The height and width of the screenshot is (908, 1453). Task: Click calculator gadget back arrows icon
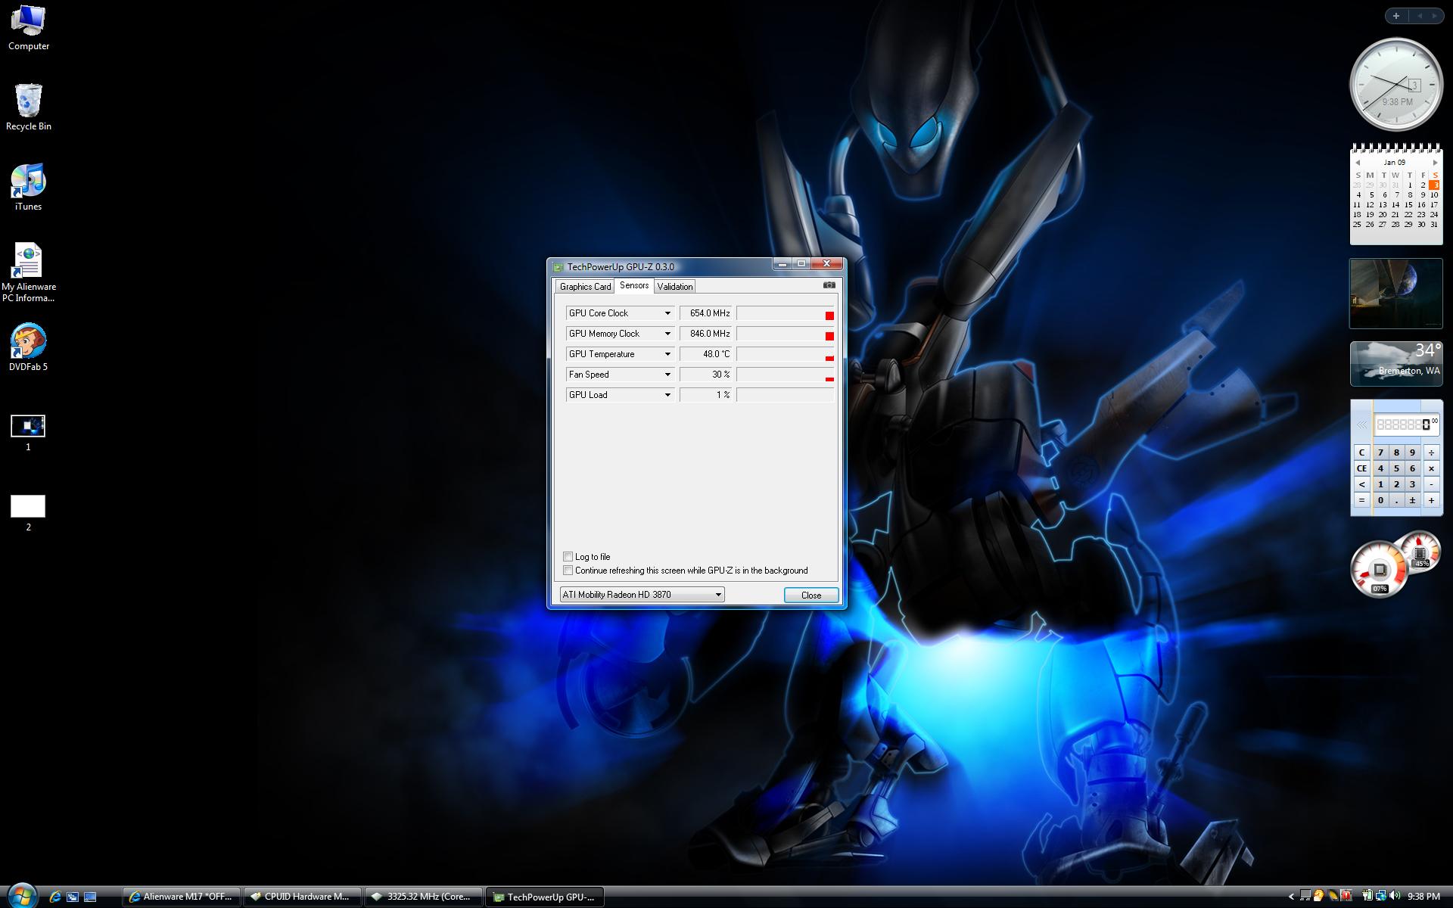[1362, 425]
